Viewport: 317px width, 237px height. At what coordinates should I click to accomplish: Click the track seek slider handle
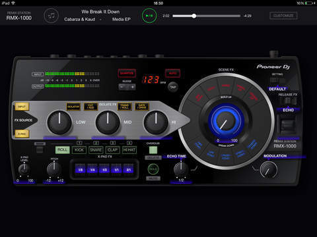tap(194, 16)
